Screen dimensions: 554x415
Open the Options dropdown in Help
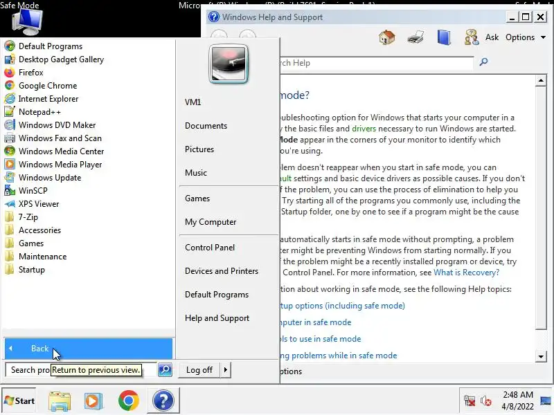(526, 37)
